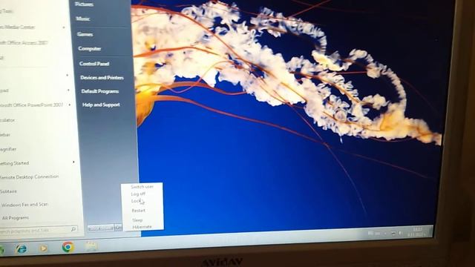
Task: Choose Switch user from power menu
Action: pos(142,187)
